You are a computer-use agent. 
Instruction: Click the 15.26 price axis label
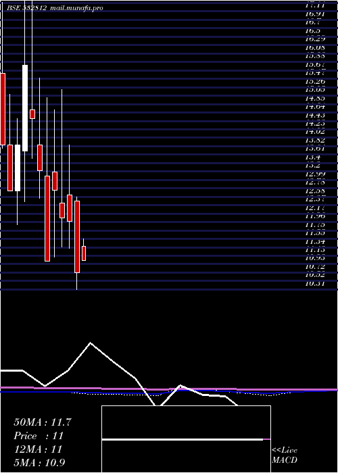point(315,81)
